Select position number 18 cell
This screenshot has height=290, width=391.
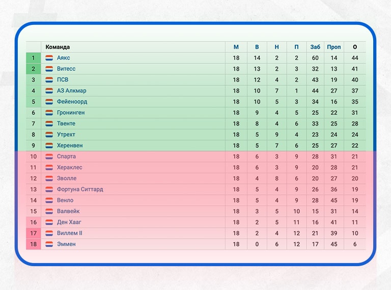[34, 244]
